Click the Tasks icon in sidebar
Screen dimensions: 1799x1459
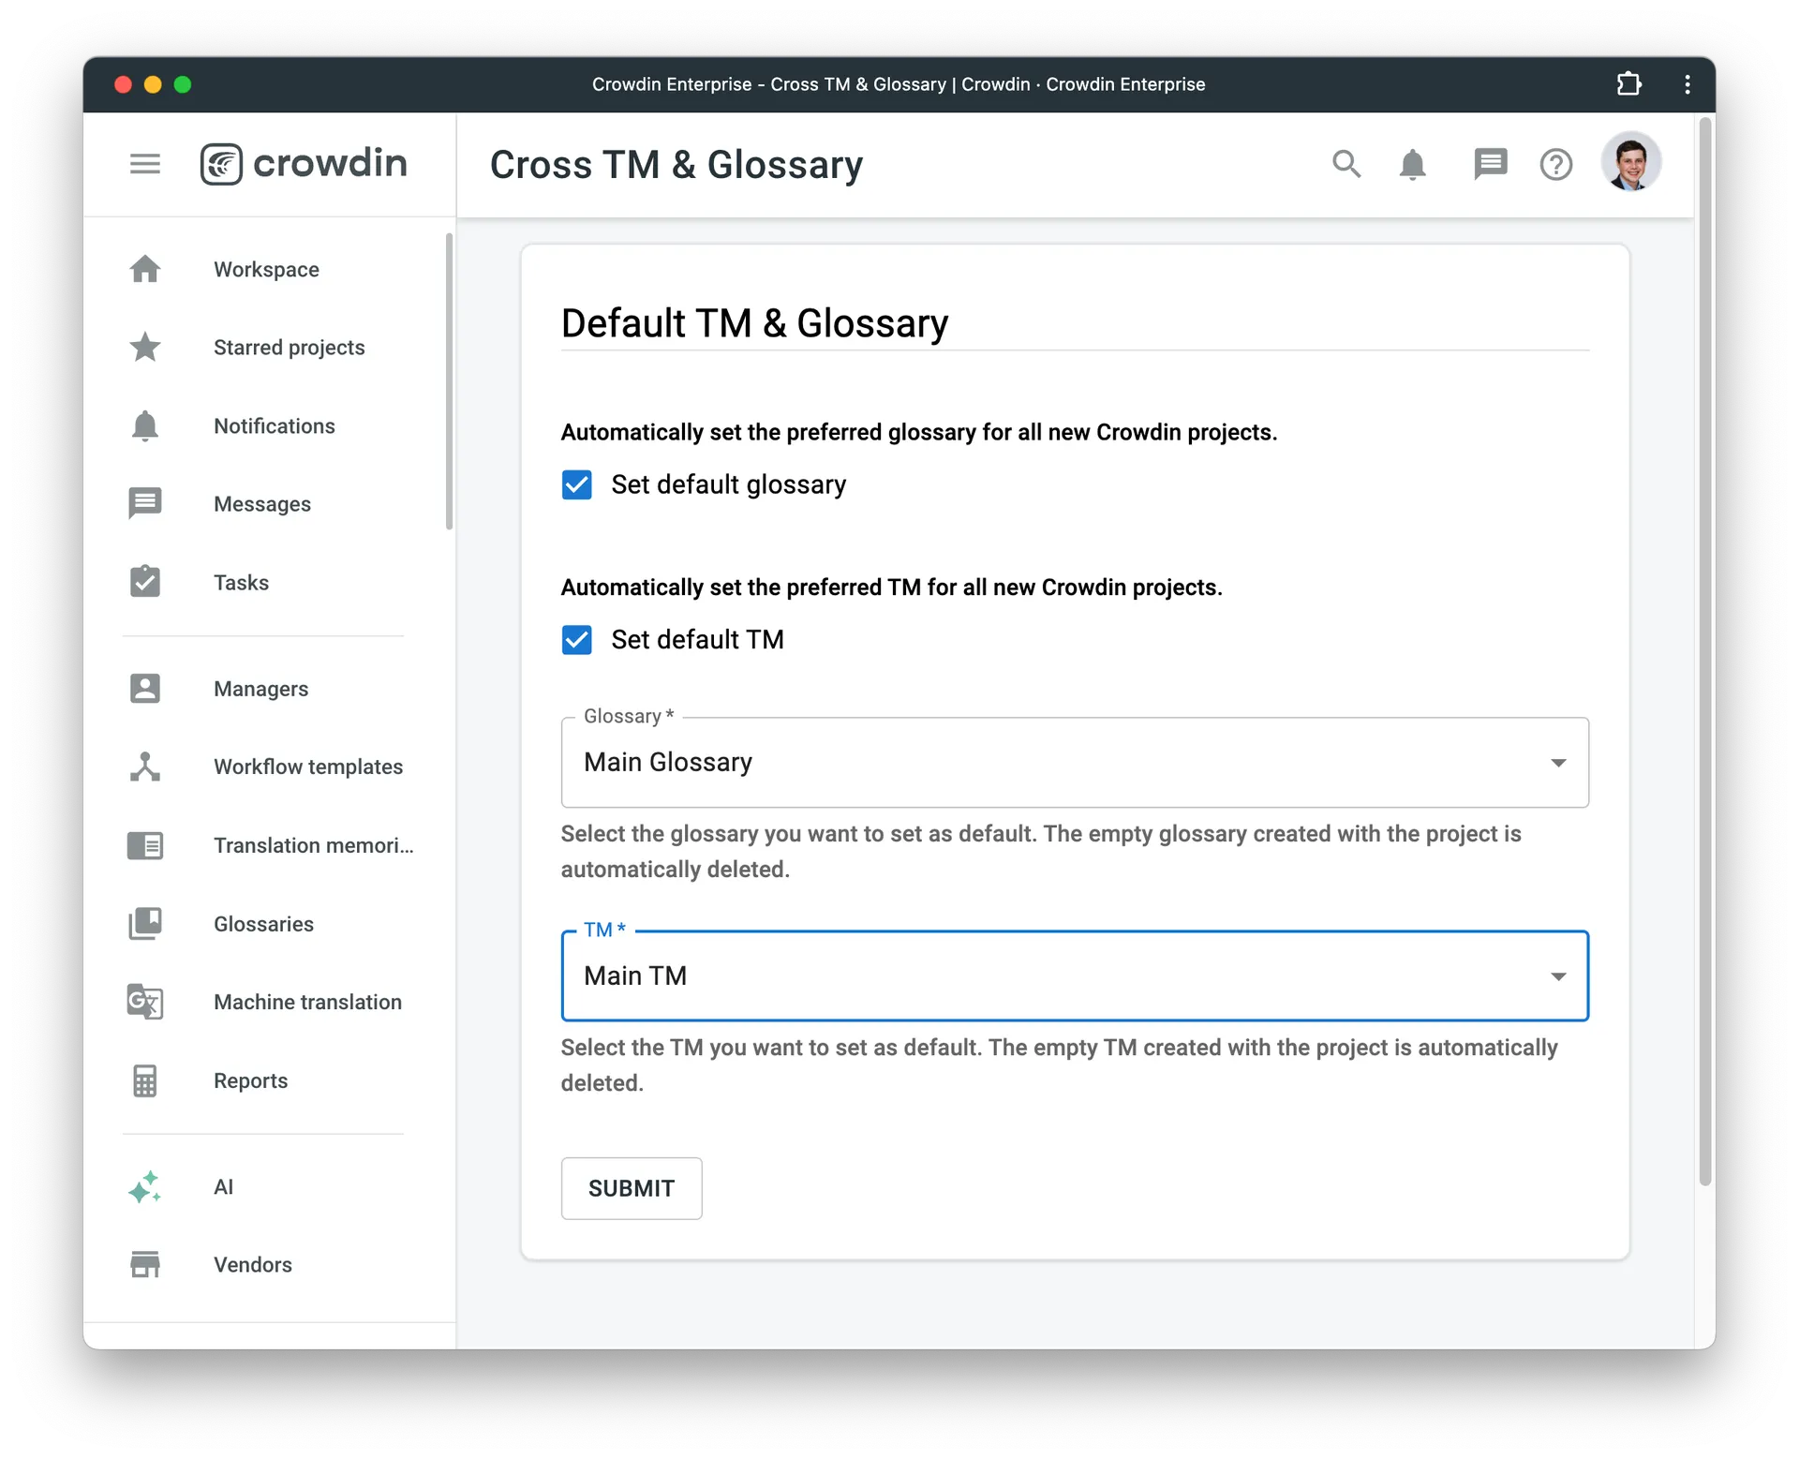[144, 582]
